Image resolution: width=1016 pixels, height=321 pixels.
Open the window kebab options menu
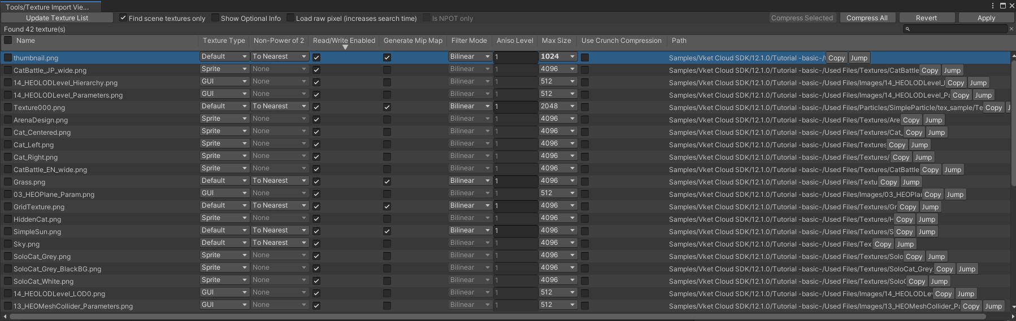(993, 6)
